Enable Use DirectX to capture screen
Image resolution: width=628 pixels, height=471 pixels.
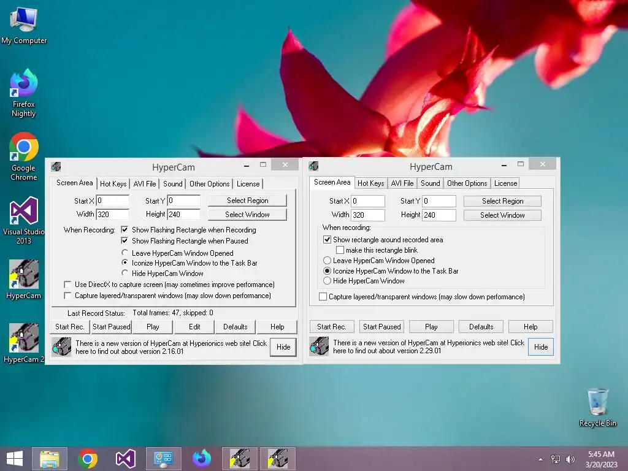coord(67,285)
